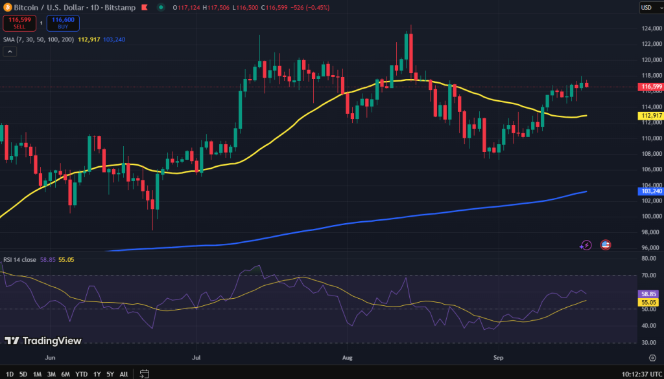Select the 5Y time range
664x379 pixels.
pos(110,374)
